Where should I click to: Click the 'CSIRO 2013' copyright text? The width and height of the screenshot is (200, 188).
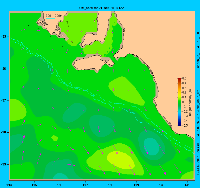(198, 165)
